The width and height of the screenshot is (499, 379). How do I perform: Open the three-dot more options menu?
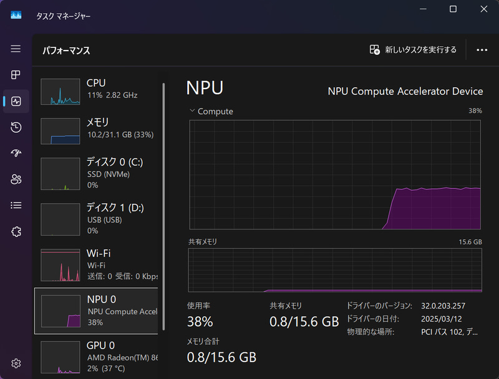point(482,49)
